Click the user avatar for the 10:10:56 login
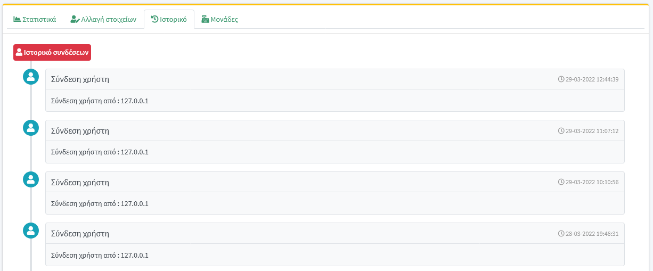Screen dimensions: 653x271 tap(31, 179)
